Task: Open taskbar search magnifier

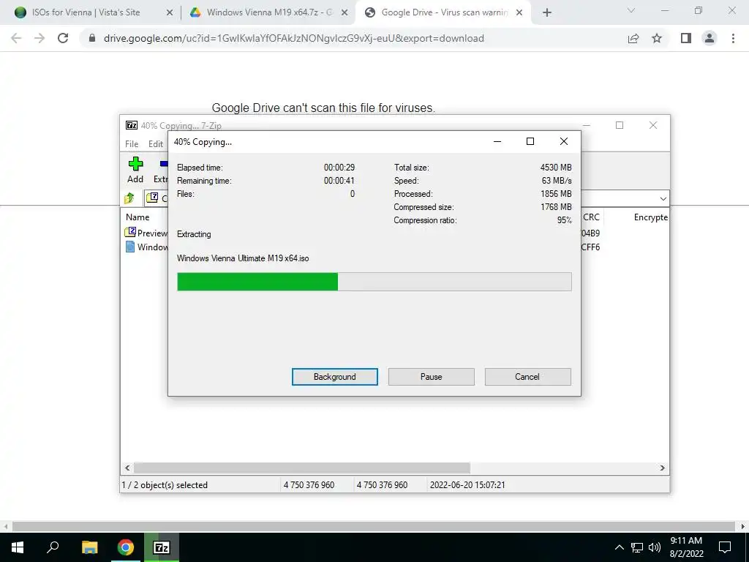Action: click(x=53, y=547)
